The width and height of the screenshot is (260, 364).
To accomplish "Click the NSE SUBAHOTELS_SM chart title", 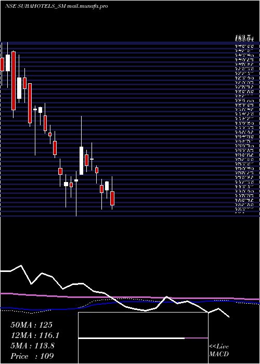I will (57, 6).
